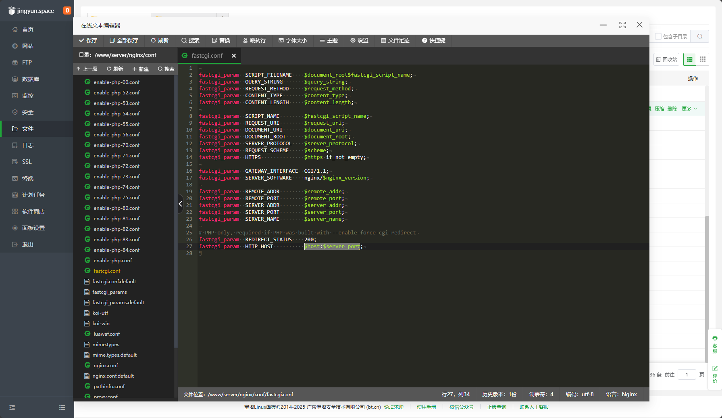The height and width of the screenshot is (418, 722).
Task: Click the 保存 (Save) toolbar icon
Action: 88,40
